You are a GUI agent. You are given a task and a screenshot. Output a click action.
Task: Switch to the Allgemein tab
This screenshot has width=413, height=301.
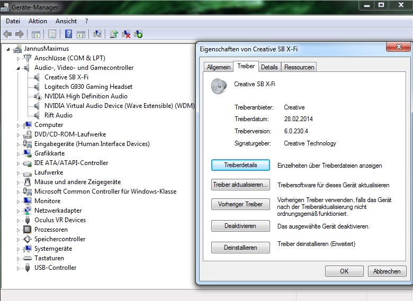[219, 67]
